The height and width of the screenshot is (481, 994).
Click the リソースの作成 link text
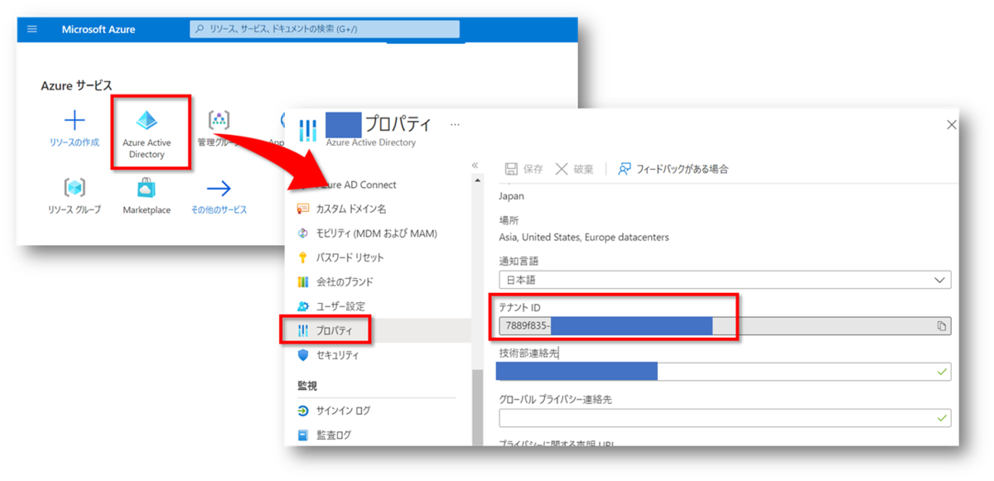tap(75, 142)
